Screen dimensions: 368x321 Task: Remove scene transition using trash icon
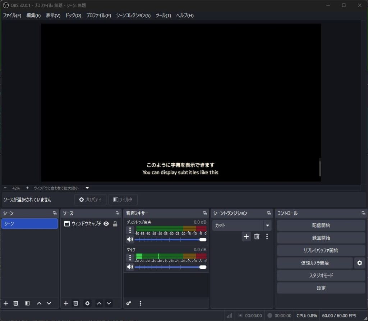coord(257,237)
